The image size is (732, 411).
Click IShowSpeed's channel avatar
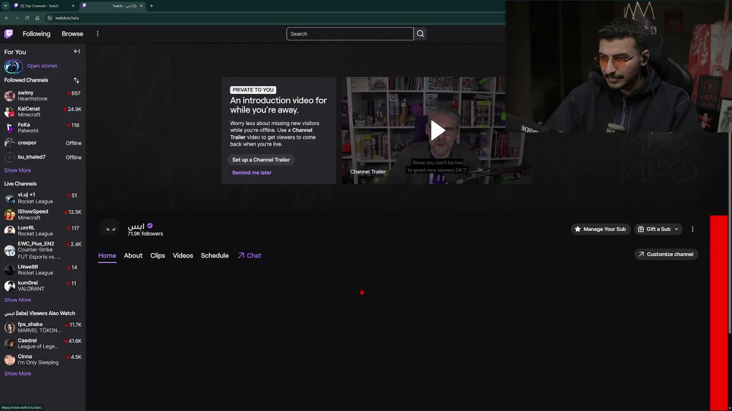coord(10,215)
